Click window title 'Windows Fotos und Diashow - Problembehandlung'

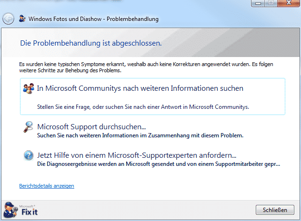click(x=93, y=19)
